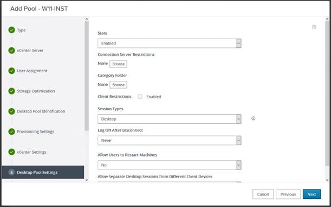Click the sidebar vertical scrollbar thumb
The image size is (331, 207).
point(87,76)
